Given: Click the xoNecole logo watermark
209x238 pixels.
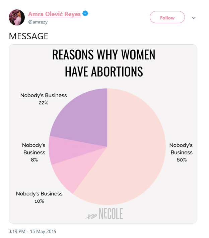Looking at the screenshot, I should [104, 214].
